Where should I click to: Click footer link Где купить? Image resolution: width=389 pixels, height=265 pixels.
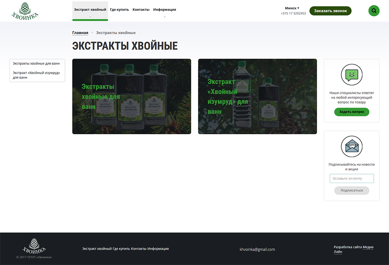(x=121, y=249)
